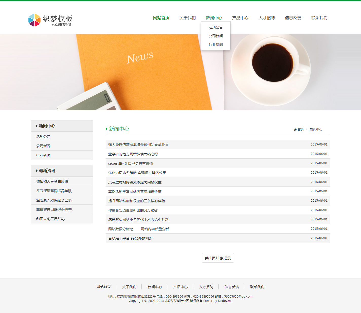The width and height of the screenshot is (361, 313).
Task: Open 新闻中心 in top navigation
Action: (214, 18)
